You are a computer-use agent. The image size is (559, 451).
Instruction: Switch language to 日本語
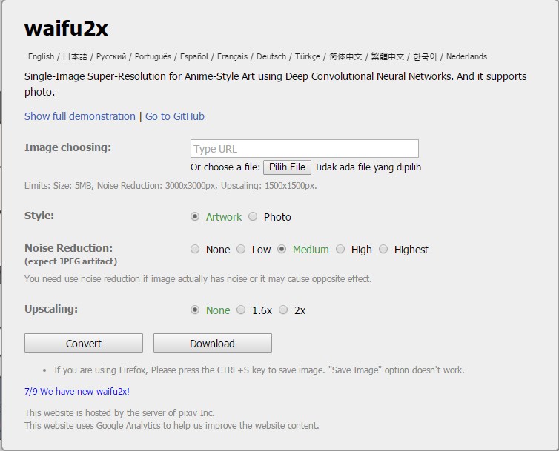(x=75, y=56)
